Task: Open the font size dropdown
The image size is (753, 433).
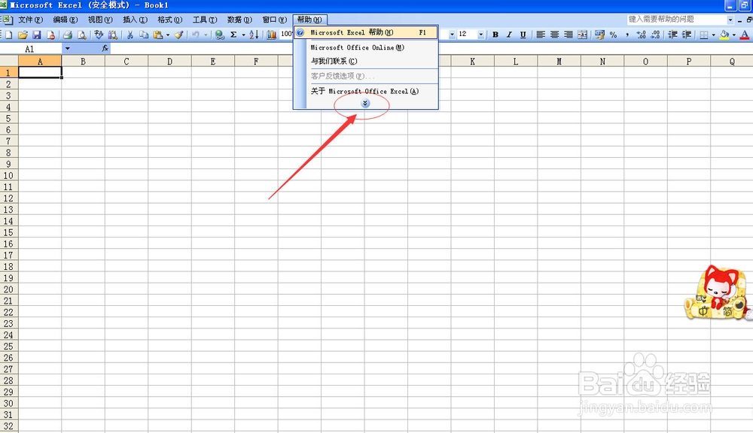Action: [x=480, y=35]
